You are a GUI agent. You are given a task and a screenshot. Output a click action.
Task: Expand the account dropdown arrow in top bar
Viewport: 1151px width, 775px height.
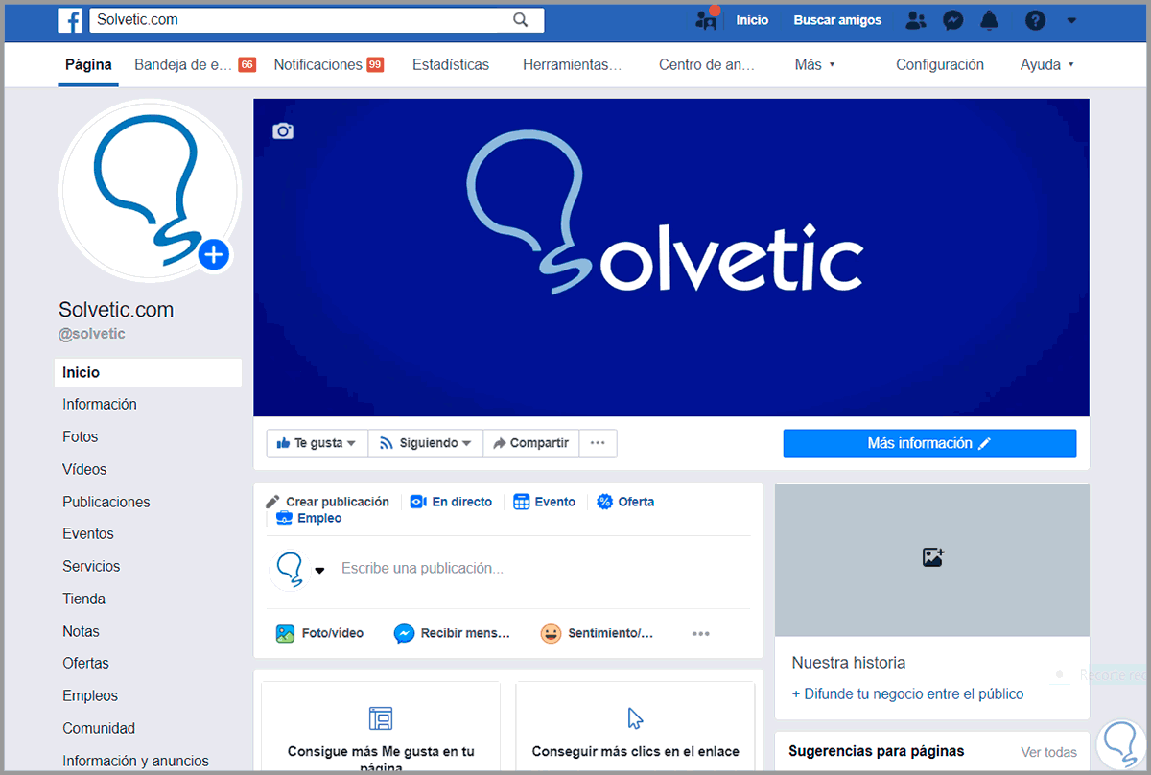1072,20
